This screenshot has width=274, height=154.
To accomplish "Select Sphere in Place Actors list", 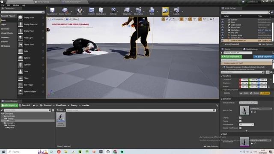I will click(31, 58).
